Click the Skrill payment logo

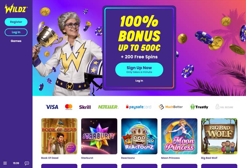point(85,107)
